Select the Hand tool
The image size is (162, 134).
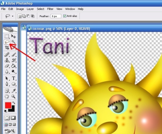(x=7, y=96)
